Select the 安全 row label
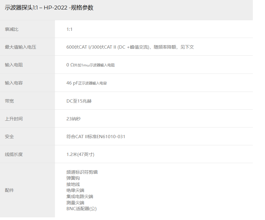Viewport: 265px width, 220px height. [9, 137]
